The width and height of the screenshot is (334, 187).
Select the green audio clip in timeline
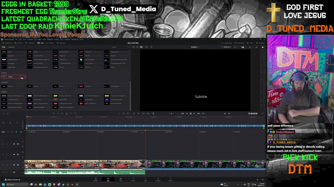(x=85, y=172)
